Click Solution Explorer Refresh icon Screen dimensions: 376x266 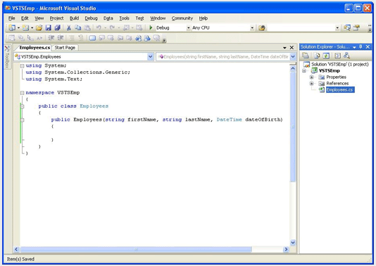(326, 56)
